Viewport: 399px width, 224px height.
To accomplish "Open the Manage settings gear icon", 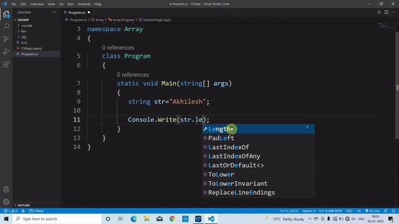I will click(x=6, y=202).
